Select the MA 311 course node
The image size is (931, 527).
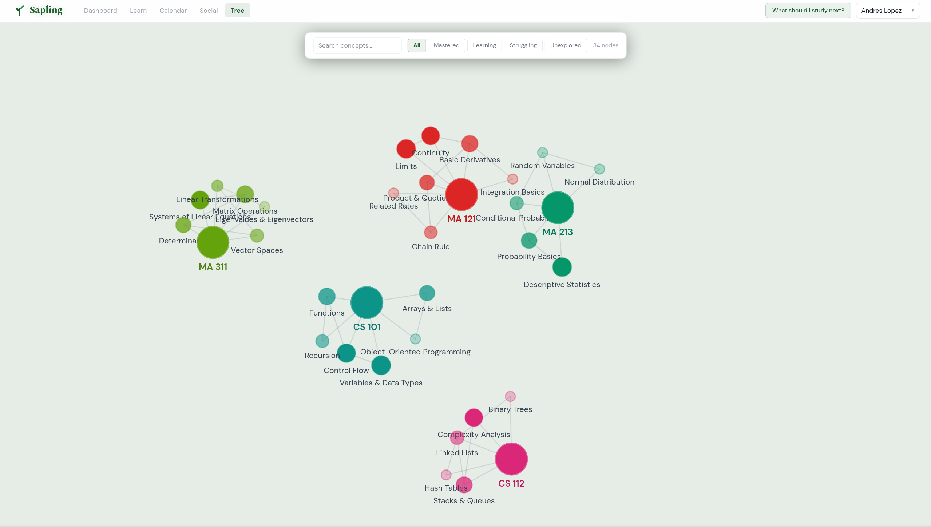213,242
